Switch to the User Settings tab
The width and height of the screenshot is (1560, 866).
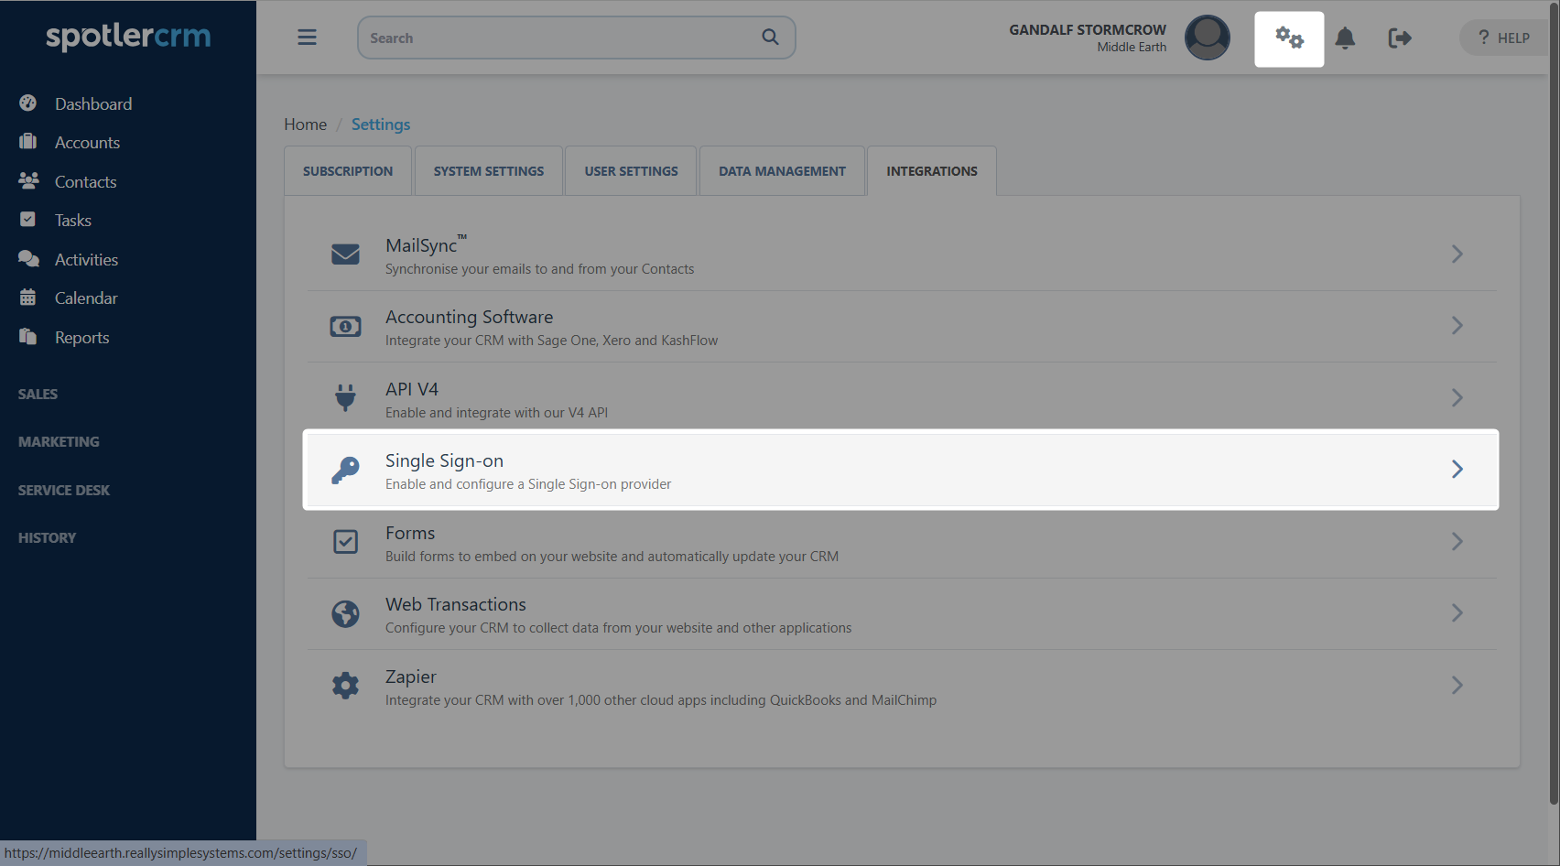click(x=632, y=171)
